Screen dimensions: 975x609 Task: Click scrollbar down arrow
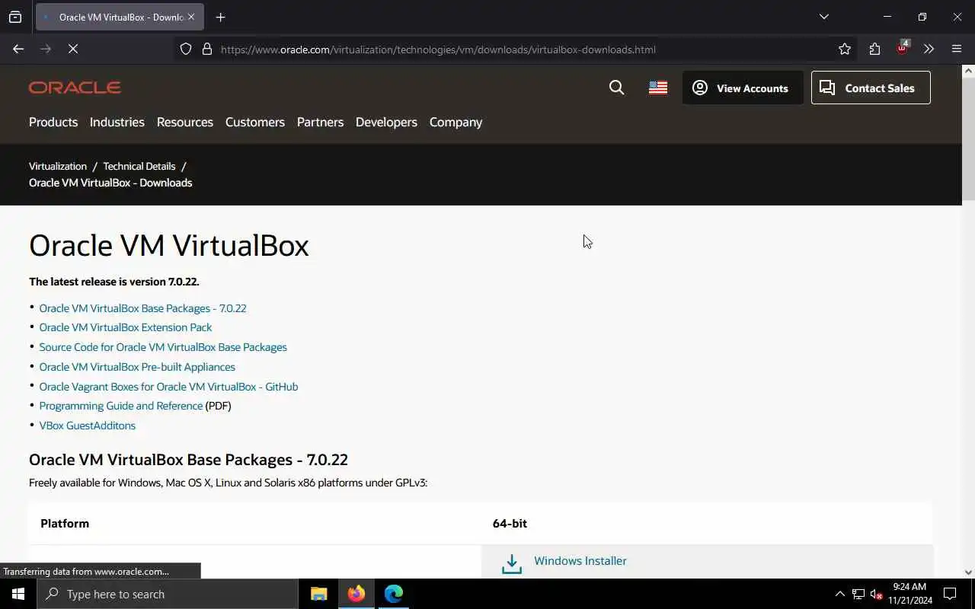[x=968, y=572]
